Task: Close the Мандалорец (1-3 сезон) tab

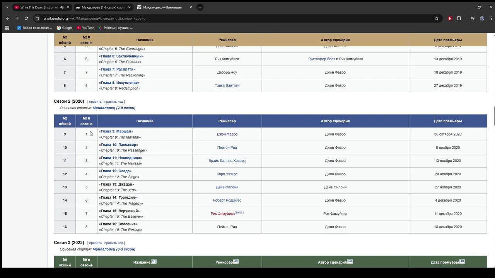Action: (x=129, y=7)
